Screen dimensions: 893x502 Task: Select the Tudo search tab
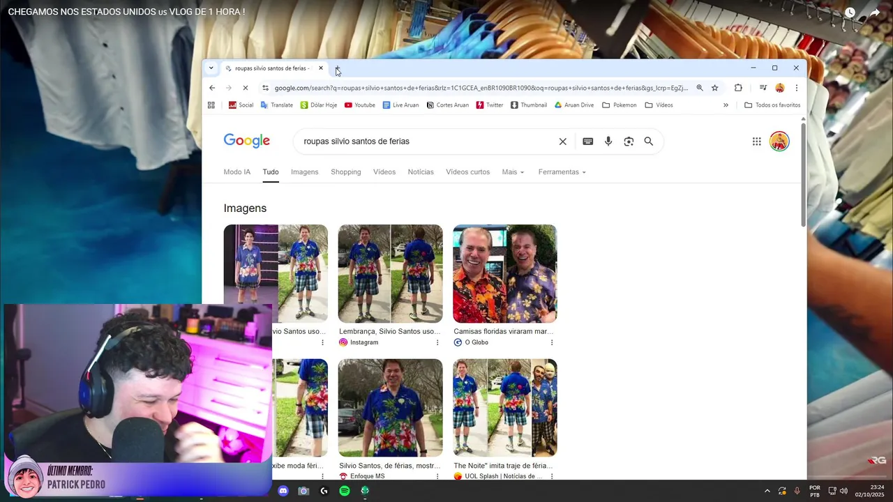click(271, 172)
